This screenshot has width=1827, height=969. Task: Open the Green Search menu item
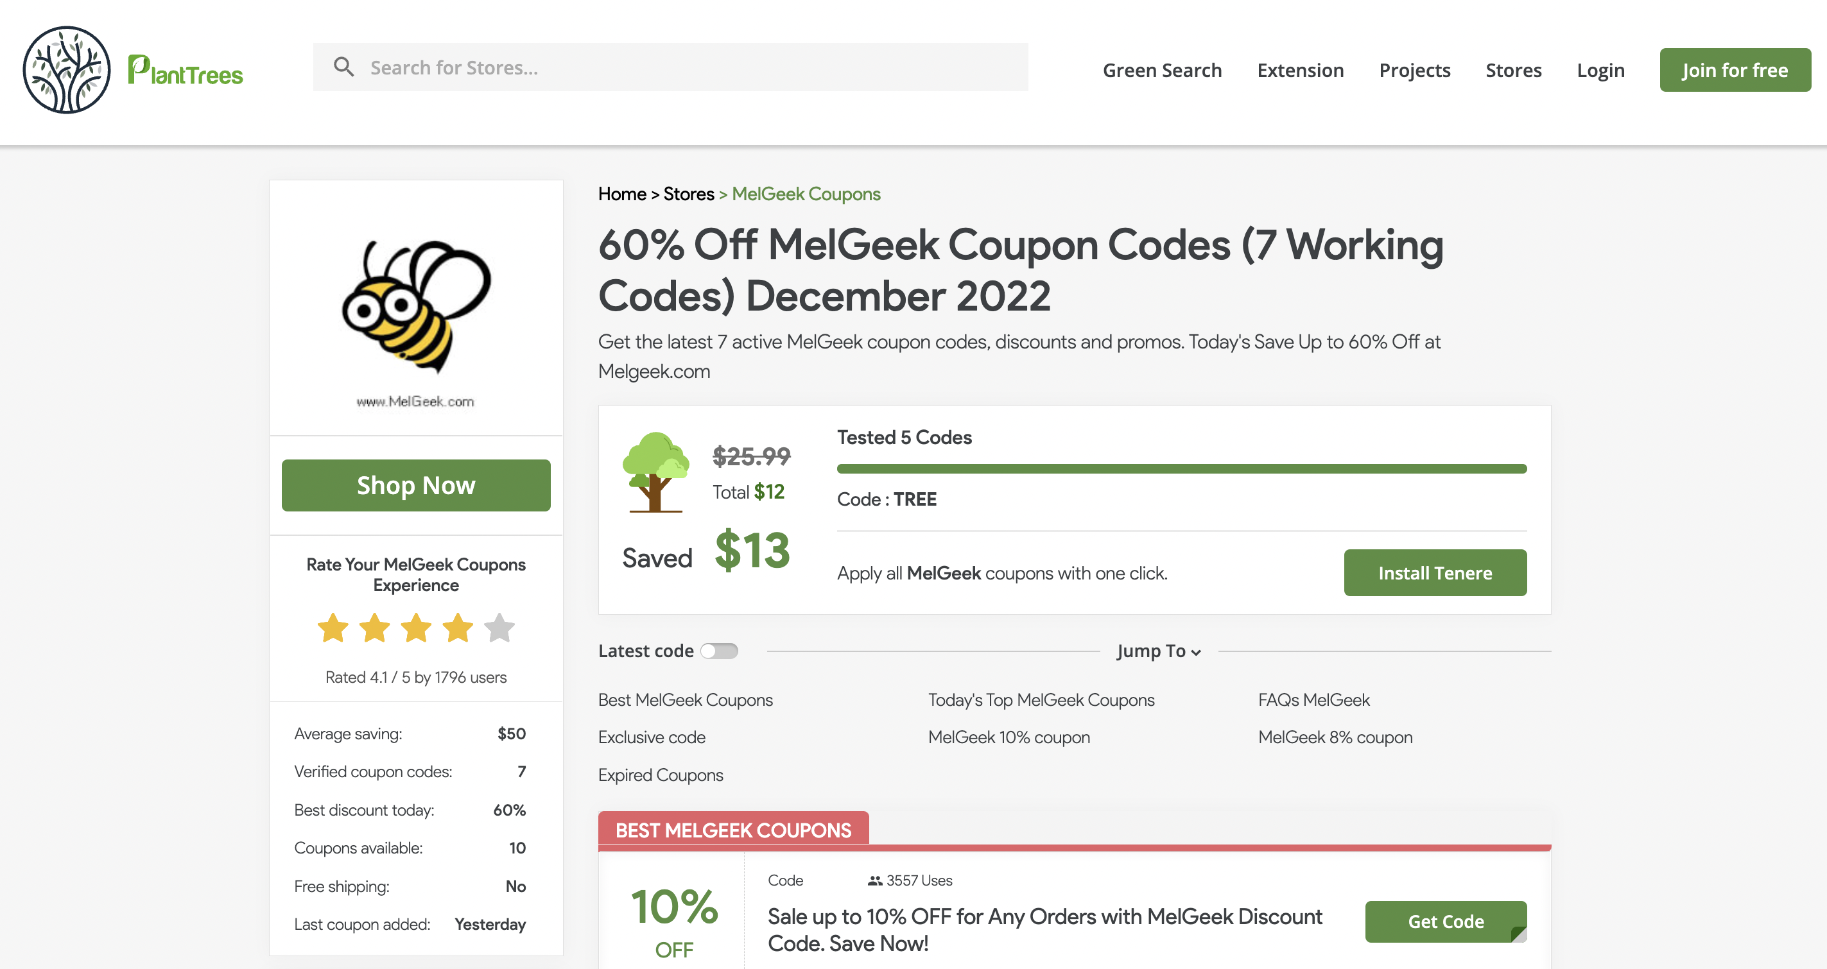point(1162,70)
